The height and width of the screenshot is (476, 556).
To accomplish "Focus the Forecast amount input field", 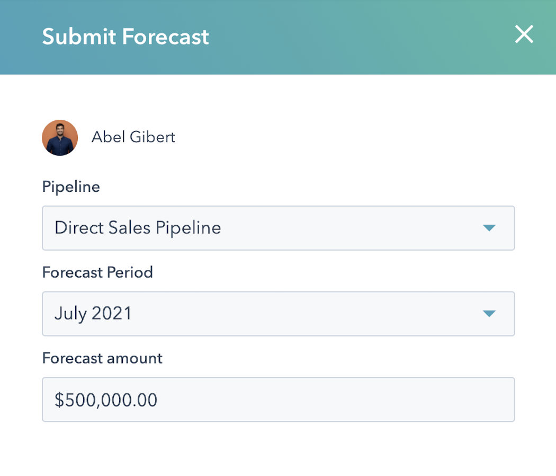I will (278, 400).
